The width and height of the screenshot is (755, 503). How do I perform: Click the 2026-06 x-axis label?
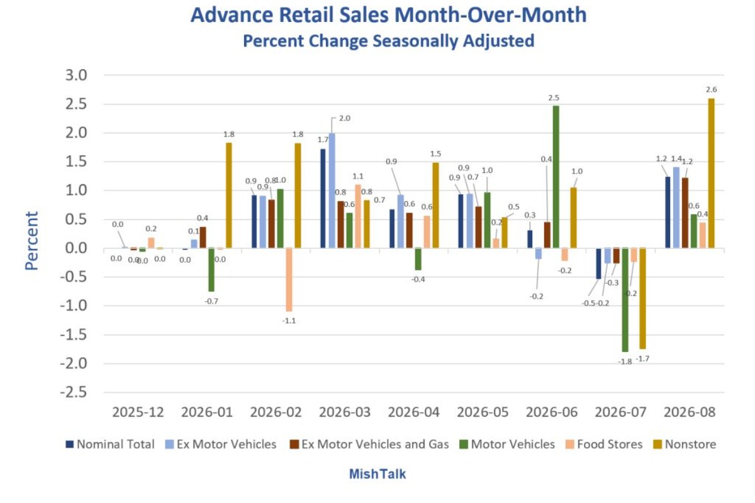pyautogui.click(x=552, y=412)
